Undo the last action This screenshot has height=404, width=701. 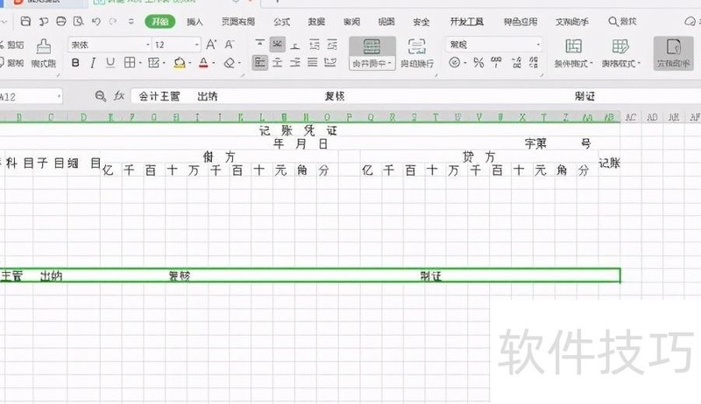click(96, 21)
